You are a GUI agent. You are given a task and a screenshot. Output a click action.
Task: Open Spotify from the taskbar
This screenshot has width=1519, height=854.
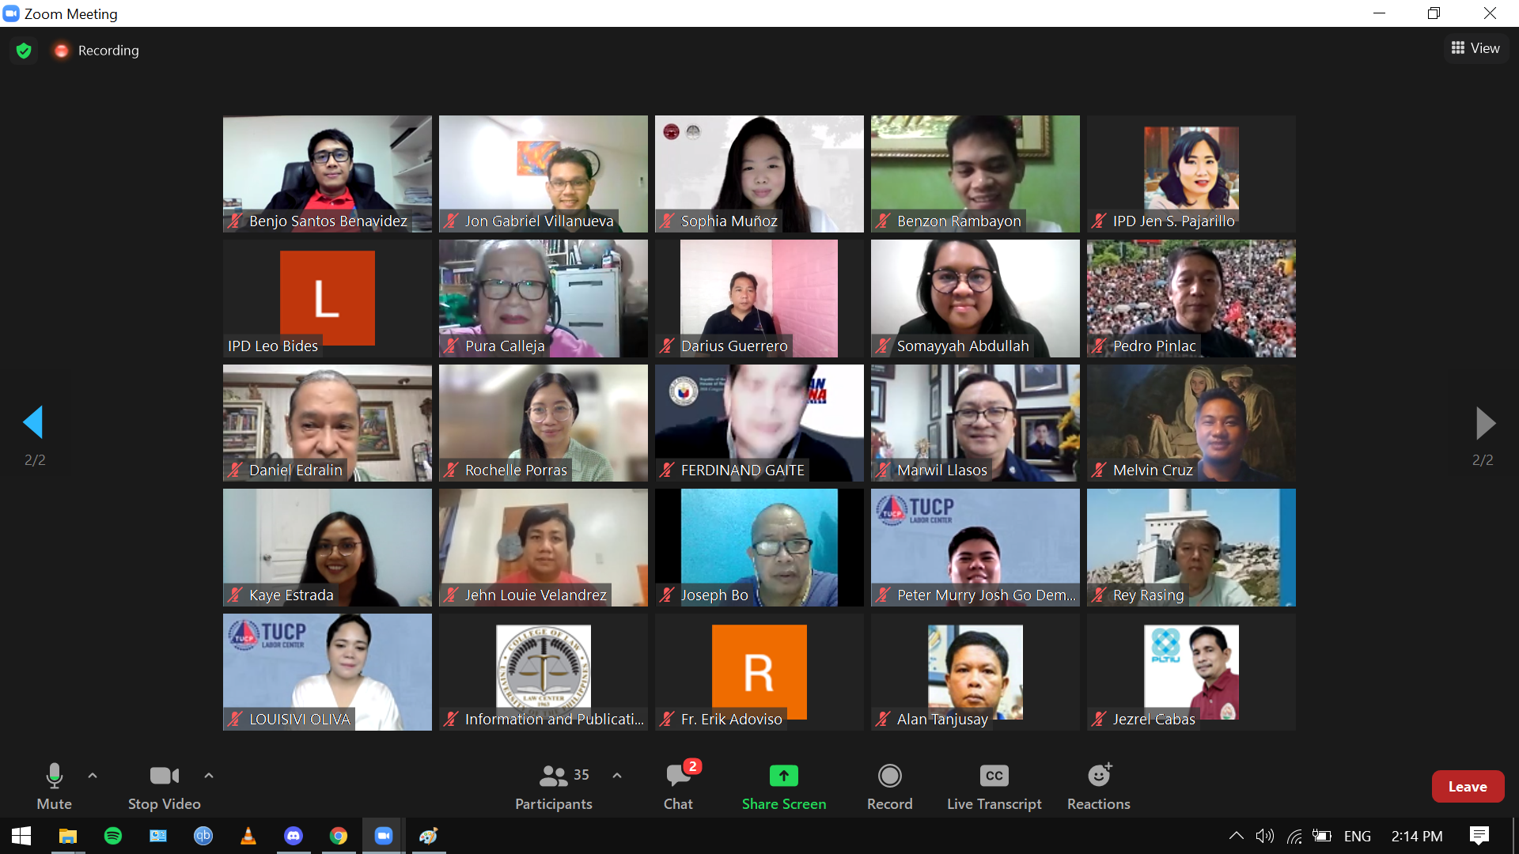pos(113,836)
